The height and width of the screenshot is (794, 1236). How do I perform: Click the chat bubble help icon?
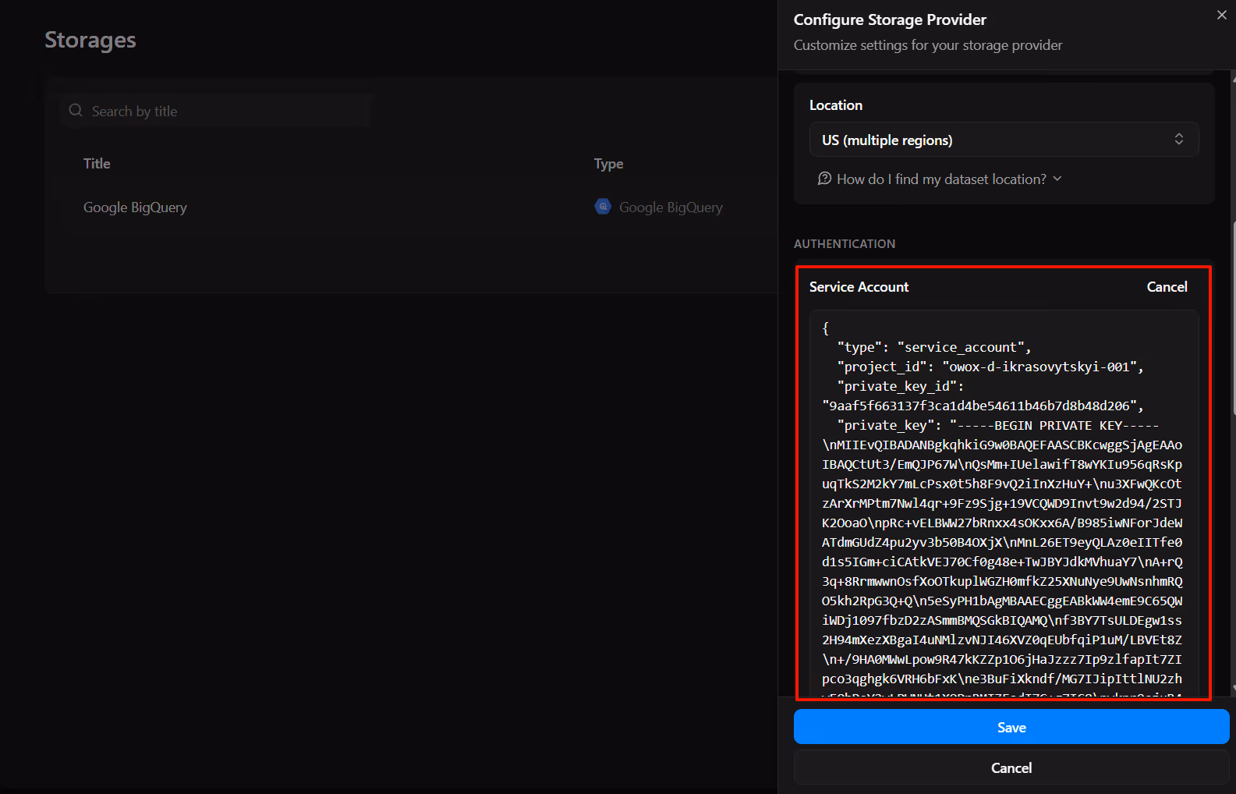click(824, 179)
